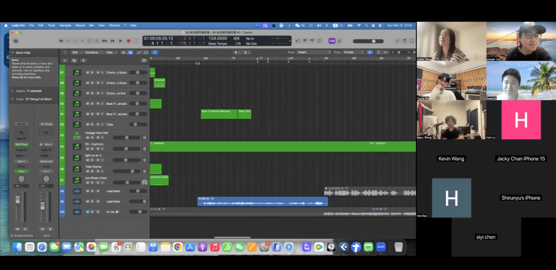
Task: Open the File menu
Action: click(x=31, y=26)
